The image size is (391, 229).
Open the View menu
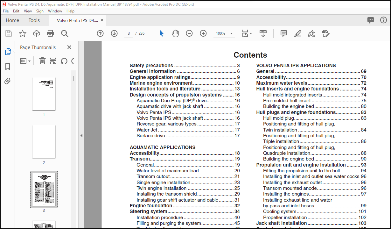[28, 11]
